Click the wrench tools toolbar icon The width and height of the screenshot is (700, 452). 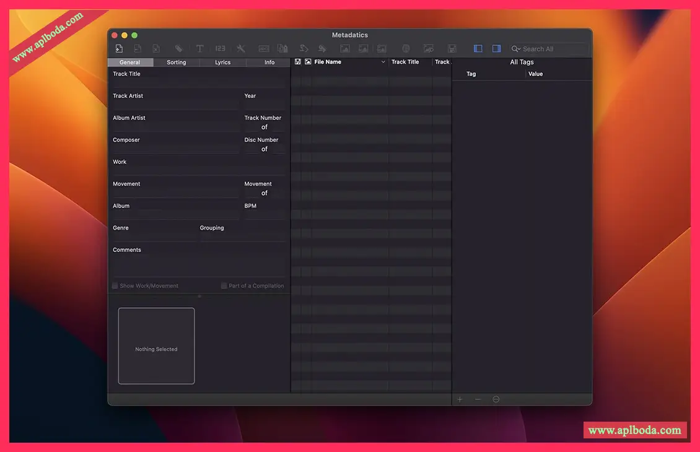(241, 49)
